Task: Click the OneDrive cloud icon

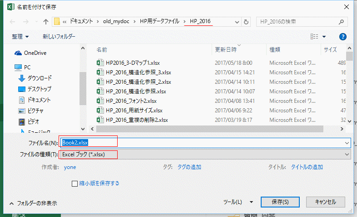Action: pos(18,53)
